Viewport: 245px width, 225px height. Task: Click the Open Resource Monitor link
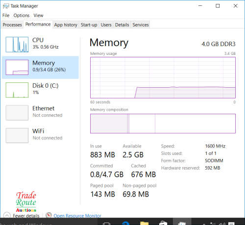pyautogui.click(x=77, y=216)
